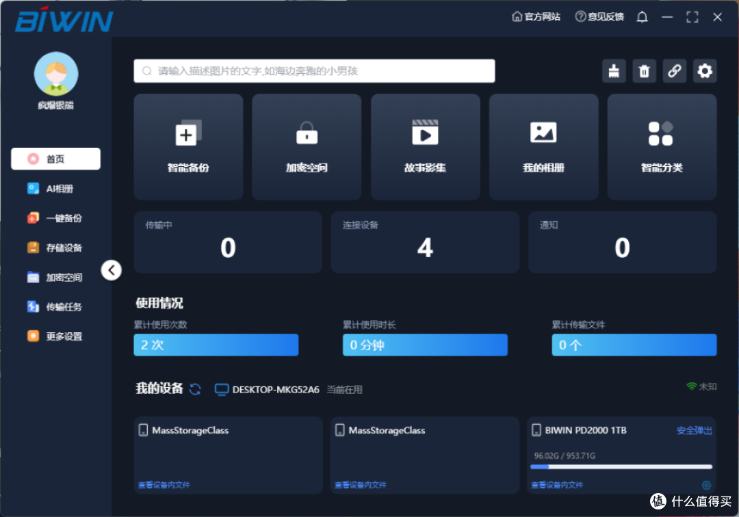Select 存储设备 in the sidebar
This screenshot has width=739, height=517.
coord(55,248)
